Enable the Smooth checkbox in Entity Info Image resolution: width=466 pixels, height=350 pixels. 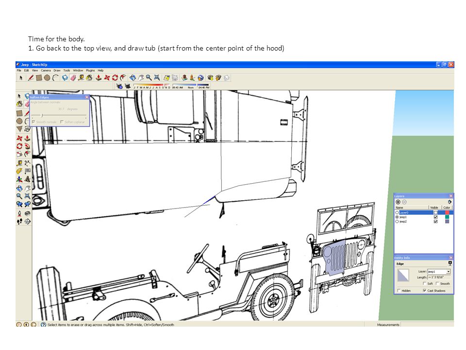click(x=437, y=283)
